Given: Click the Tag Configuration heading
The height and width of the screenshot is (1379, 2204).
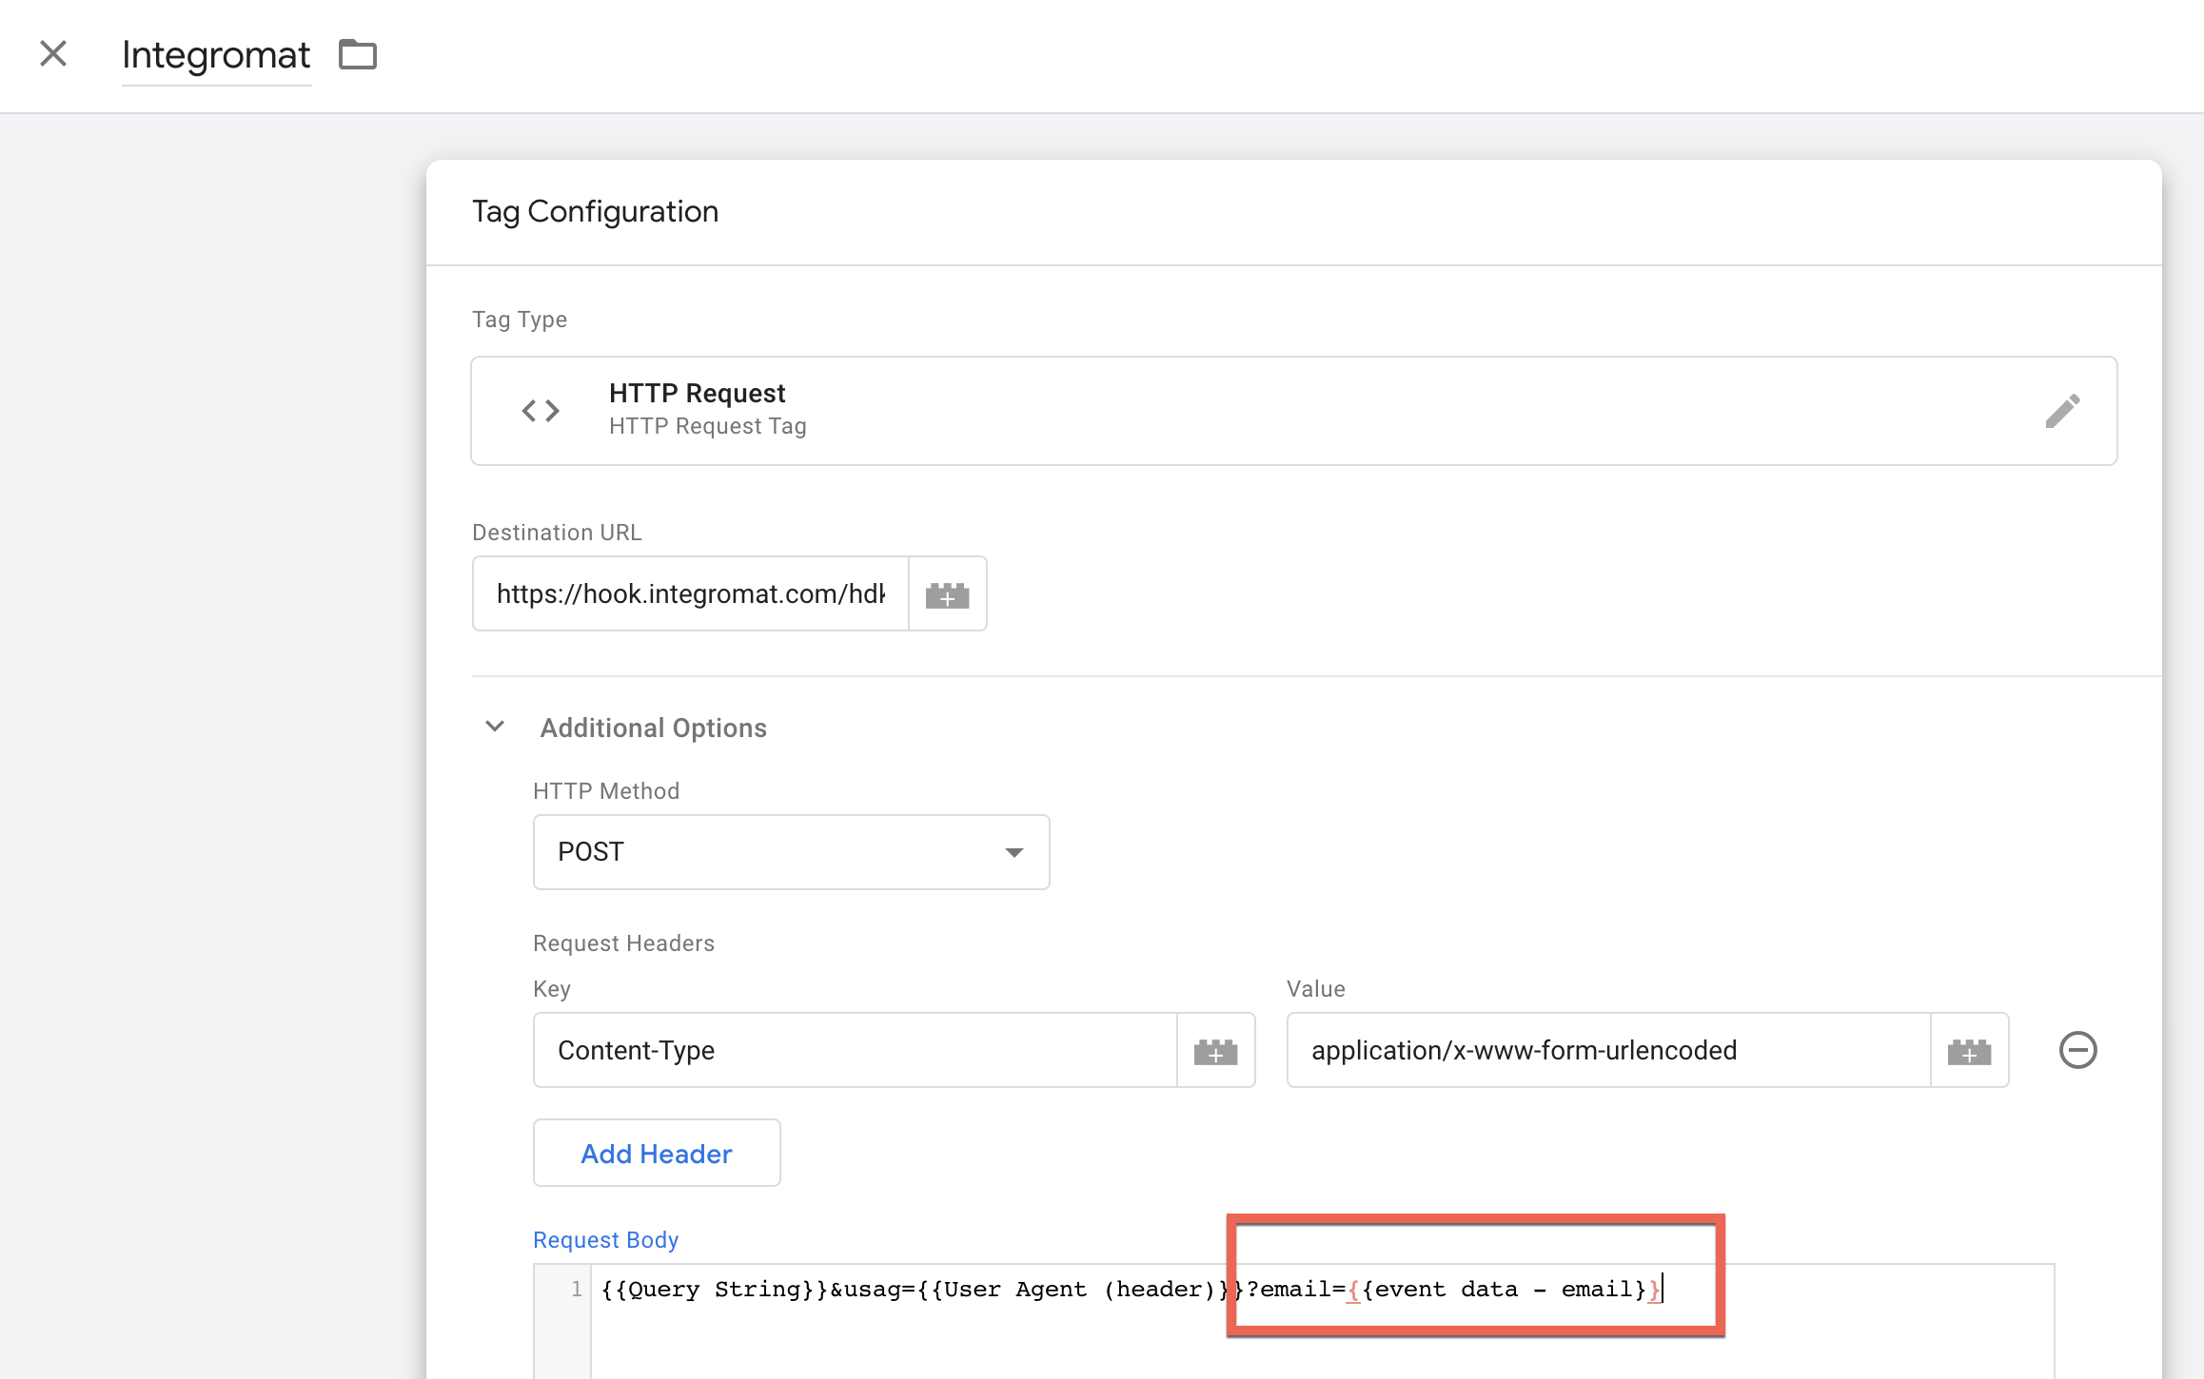Looking at the screenshot, I should coord(595,211).
